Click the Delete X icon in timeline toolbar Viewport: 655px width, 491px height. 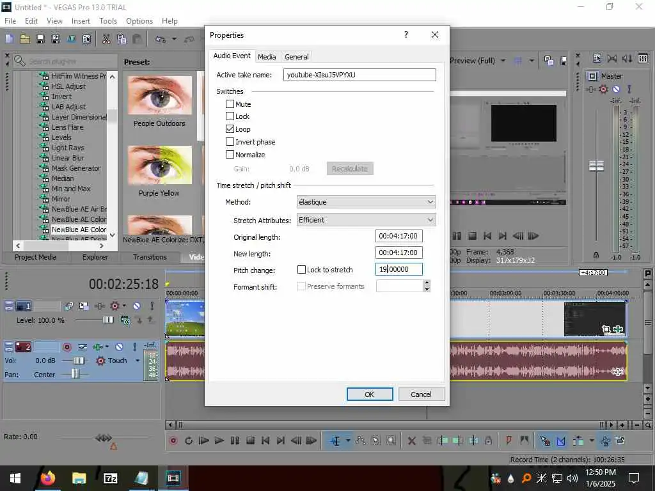[x=411, y=440]
